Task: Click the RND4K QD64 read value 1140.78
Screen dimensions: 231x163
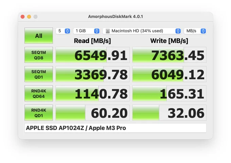Action: point(92,93)
